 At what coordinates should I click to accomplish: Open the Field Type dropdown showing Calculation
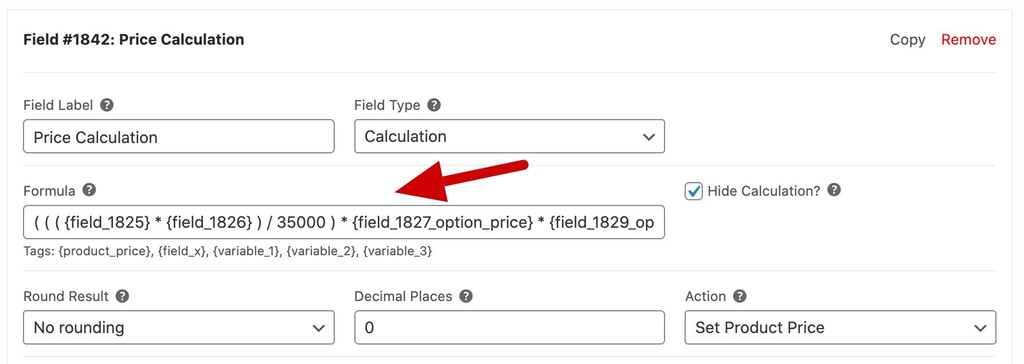coord(510,136)
